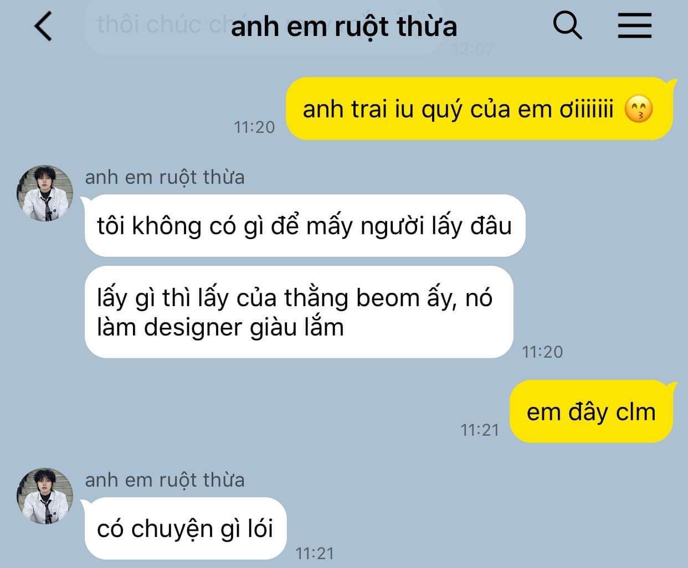Viewport: 688px width, 568px height.
Task: Tap the faded 12:07 timestamp near header
Action: pos(473,50)
